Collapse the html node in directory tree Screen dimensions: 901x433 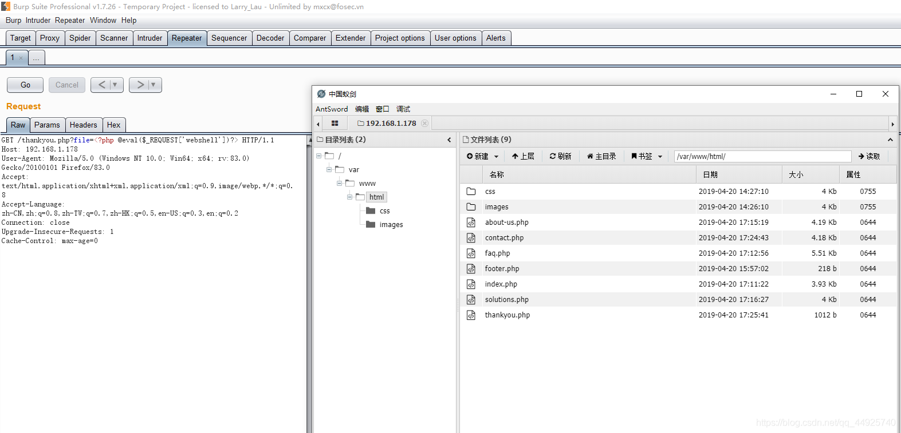click(349, 197)
